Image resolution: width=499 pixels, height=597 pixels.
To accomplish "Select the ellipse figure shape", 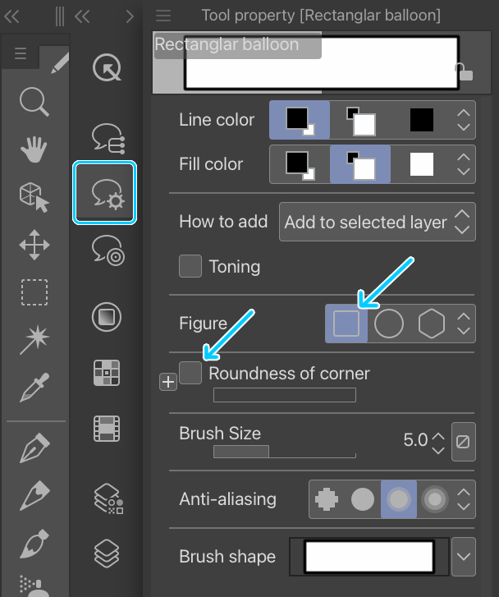I will click(x=388, y=324).
